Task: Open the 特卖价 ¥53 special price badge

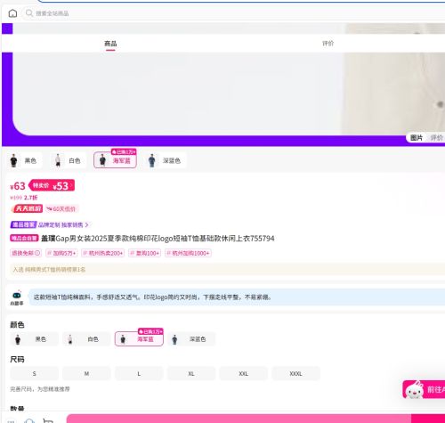Action: [x=52, y=185]
